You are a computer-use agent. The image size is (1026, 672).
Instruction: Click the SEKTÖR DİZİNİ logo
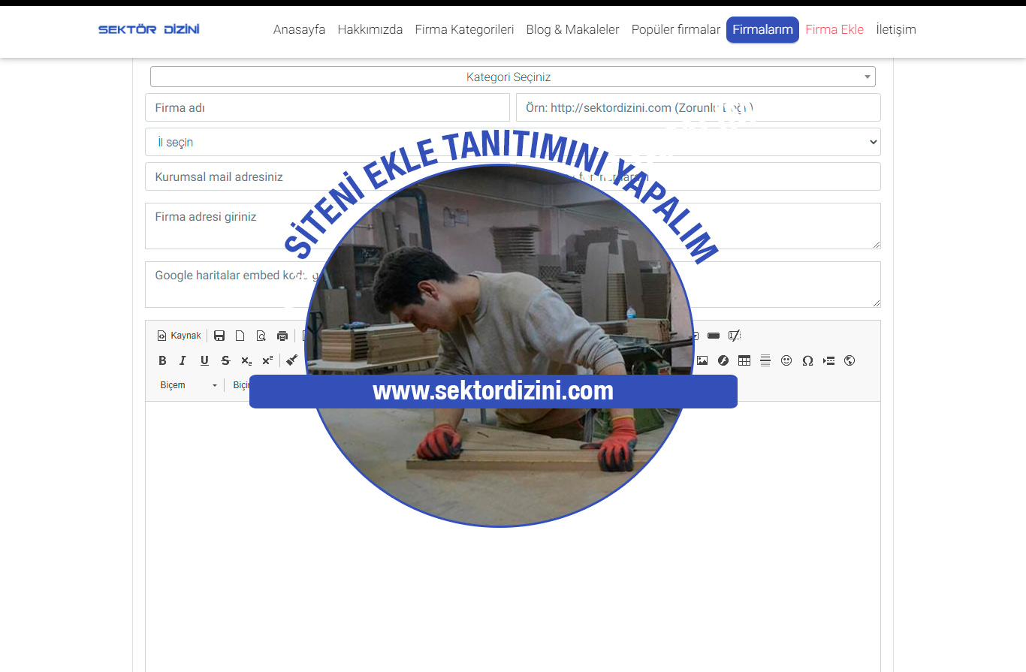pos(149,29)
